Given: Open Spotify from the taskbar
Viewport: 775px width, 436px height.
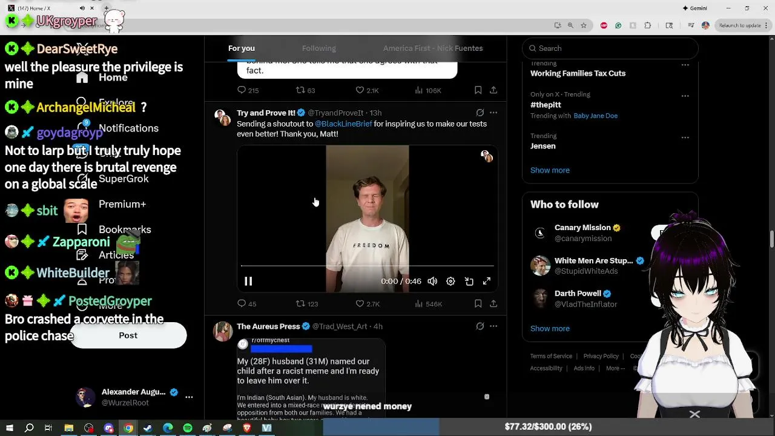Looking at the screenshot, I should (188, 428).
